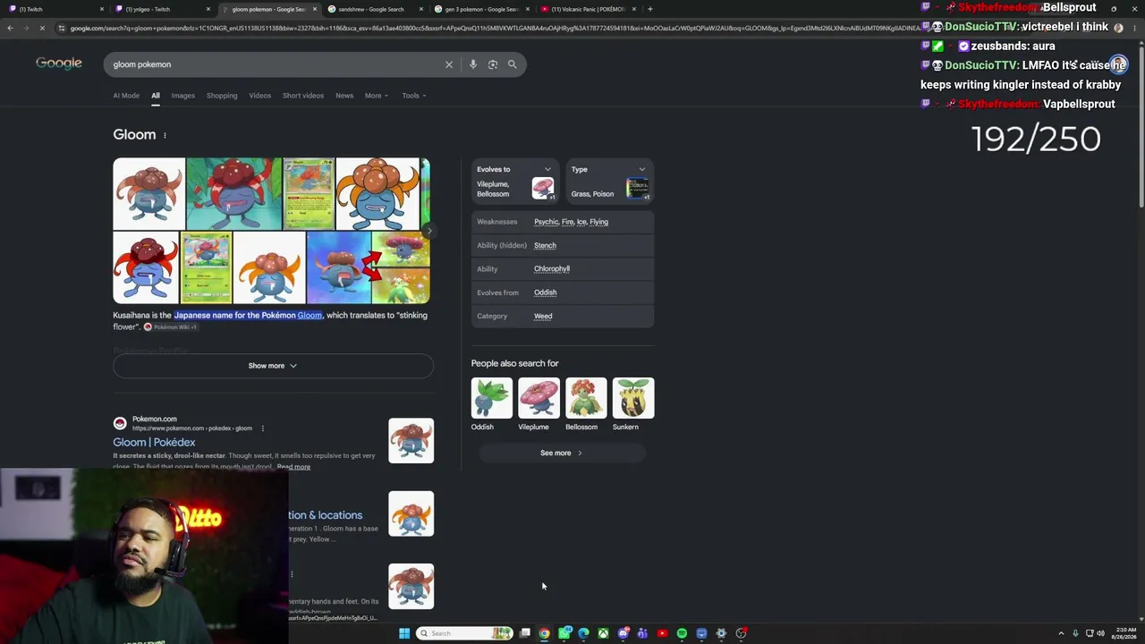
Task: Open the clock showing 2:10 AM
Action: [x=1125, y=633]
